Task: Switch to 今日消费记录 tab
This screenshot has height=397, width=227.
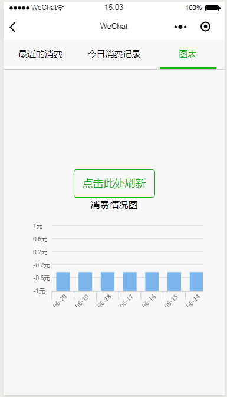Action: (114, 54)
